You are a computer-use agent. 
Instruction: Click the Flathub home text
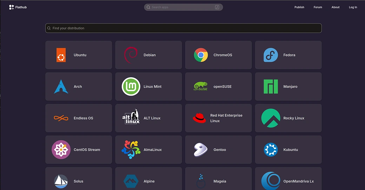[x=21, y=7]
